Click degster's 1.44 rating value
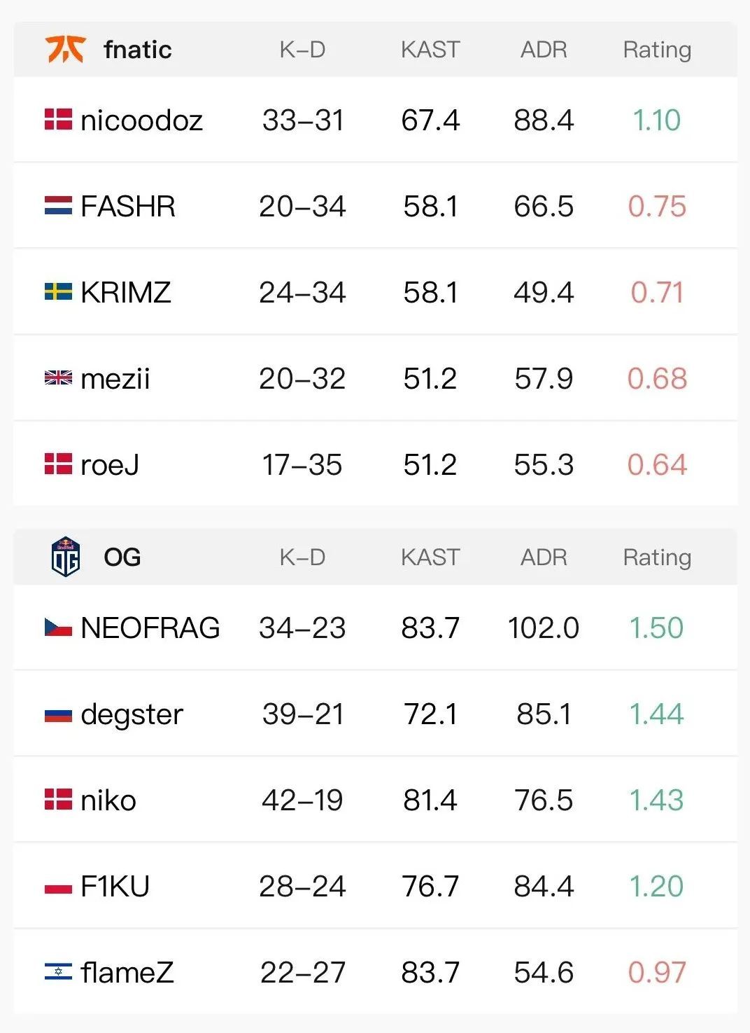Viewport: 750px width, 1033px height. [656, 714]
